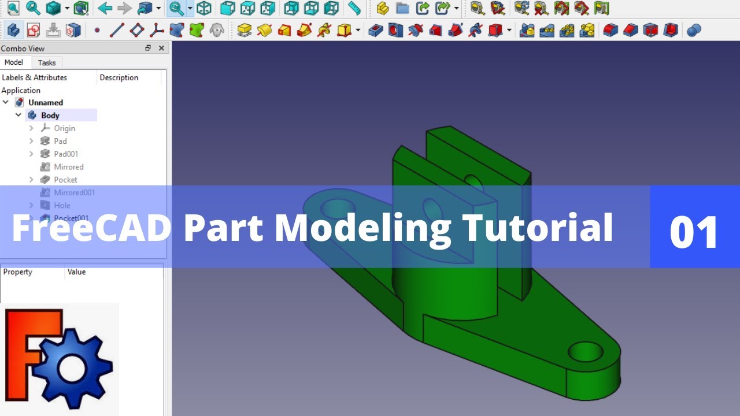Set the rear view

click(x=292, y=8)
